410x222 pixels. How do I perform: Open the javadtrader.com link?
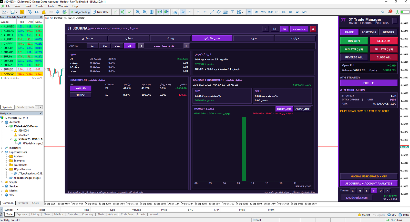click(357, 198)
